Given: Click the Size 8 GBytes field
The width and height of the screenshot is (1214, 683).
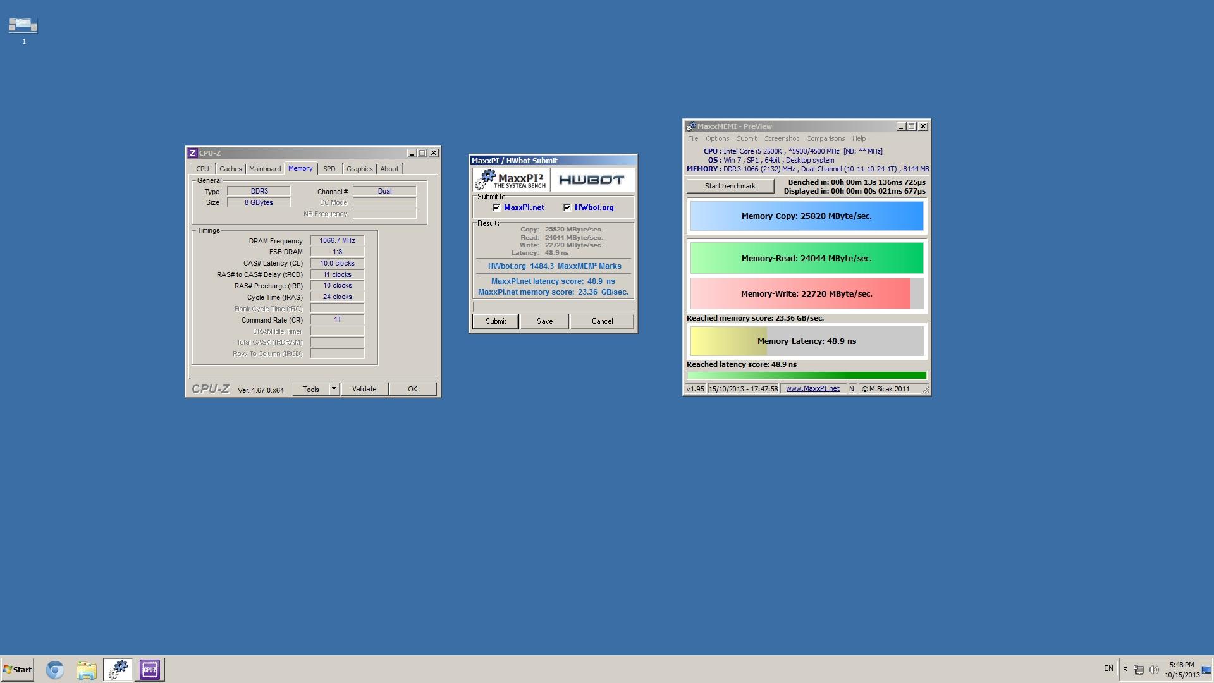Looking at the screenshot, I should point(259,202).
